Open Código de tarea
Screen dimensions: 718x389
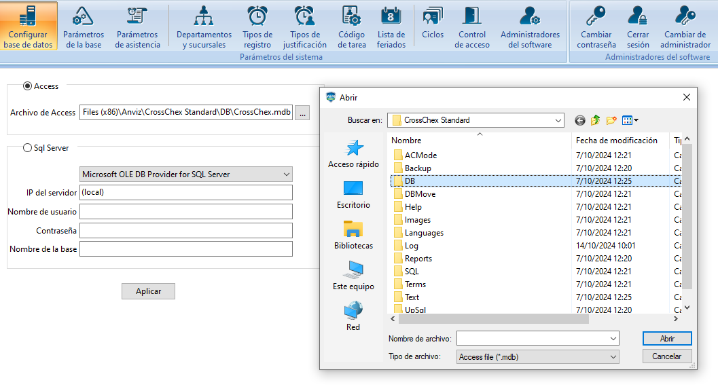coord(352,26)
